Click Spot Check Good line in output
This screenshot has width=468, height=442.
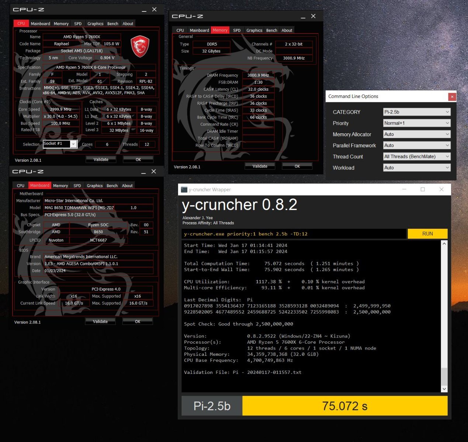239,324
